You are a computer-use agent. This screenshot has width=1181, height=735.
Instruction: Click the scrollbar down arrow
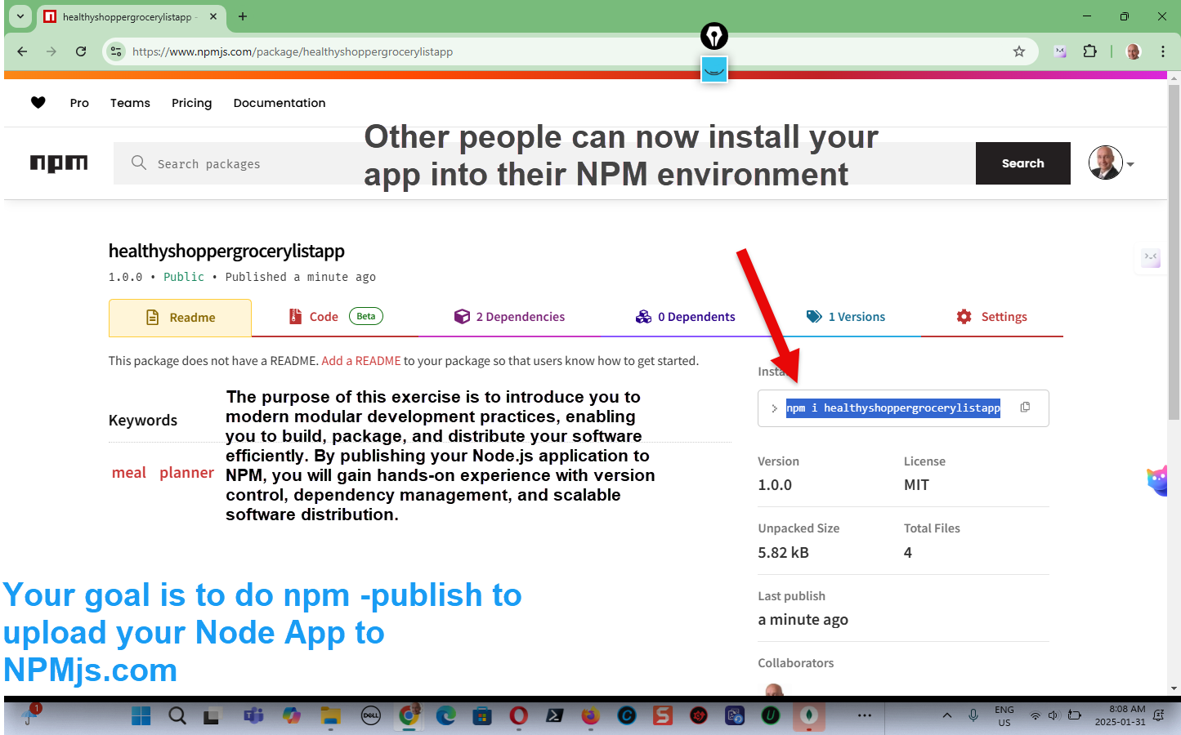(x=1174, y=688)
